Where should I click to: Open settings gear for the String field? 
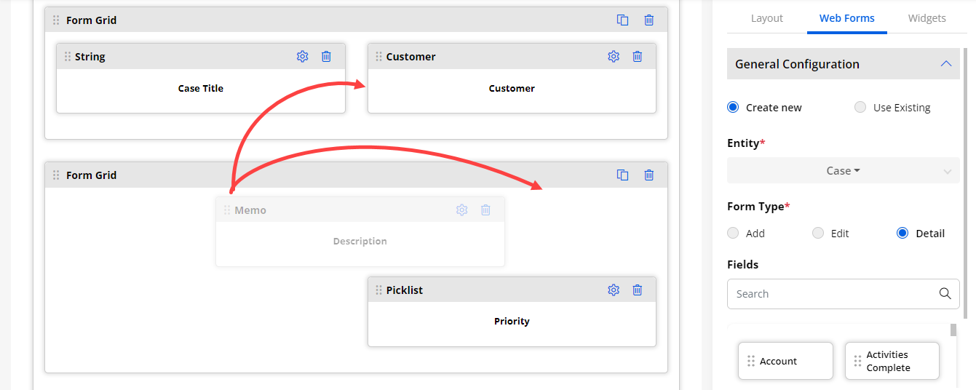[303, 57]
